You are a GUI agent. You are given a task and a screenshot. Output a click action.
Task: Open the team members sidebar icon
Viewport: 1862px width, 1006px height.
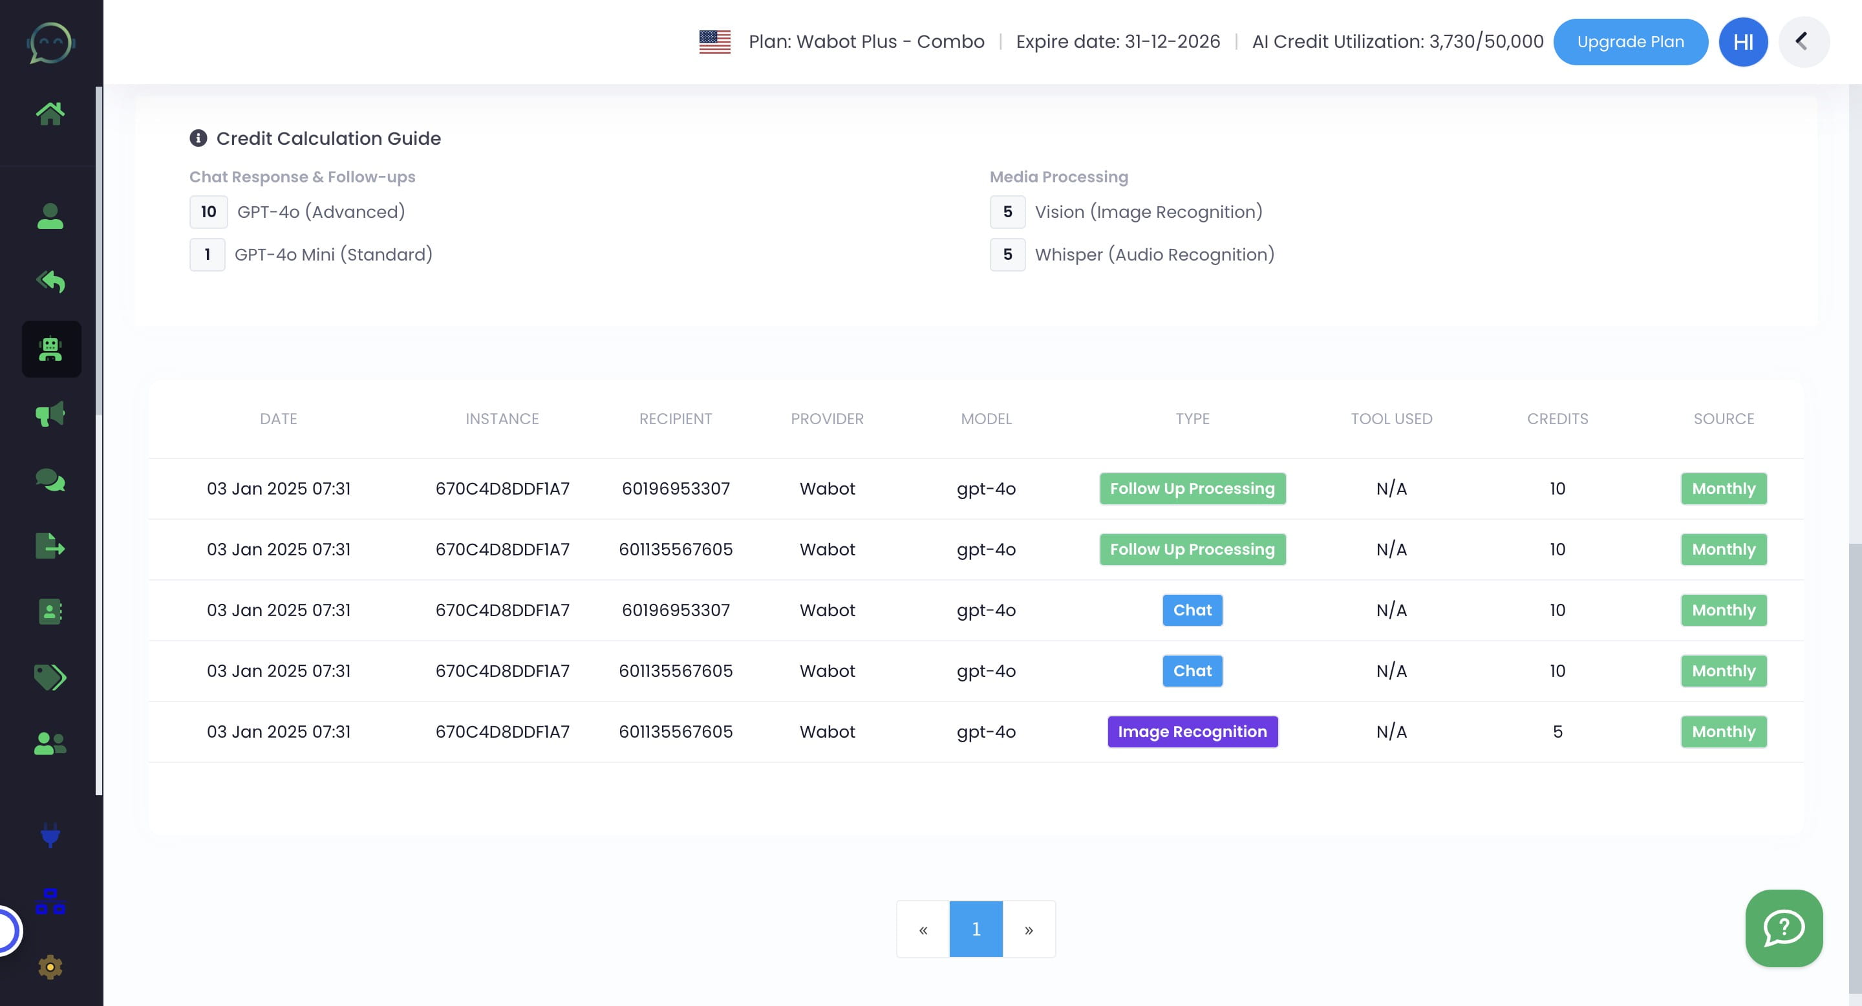pyautogui.click(x=50, y=744)
